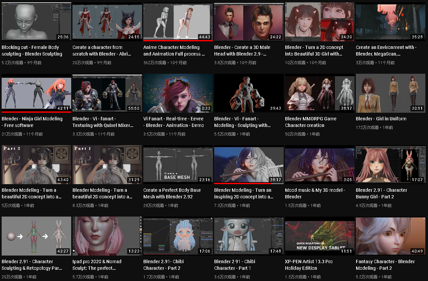Open the Part 1 thumbnail with 31:29 duration
Viewport: 428px width, 281px height.
[x=107, y=164]
